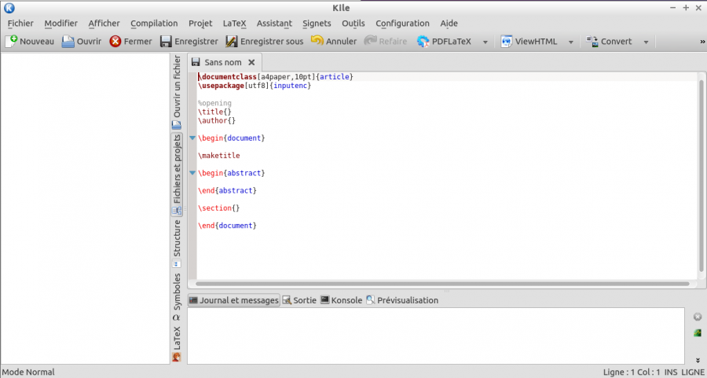Open the Assistant menu

point(274,24)
